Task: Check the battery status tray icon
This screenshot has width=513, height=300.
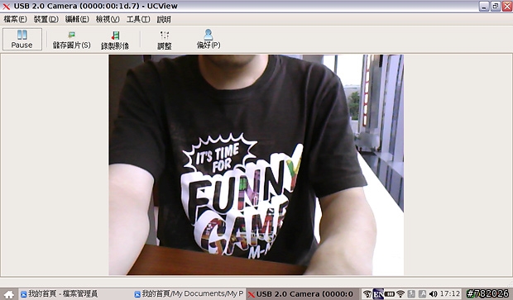Action: 390,293
